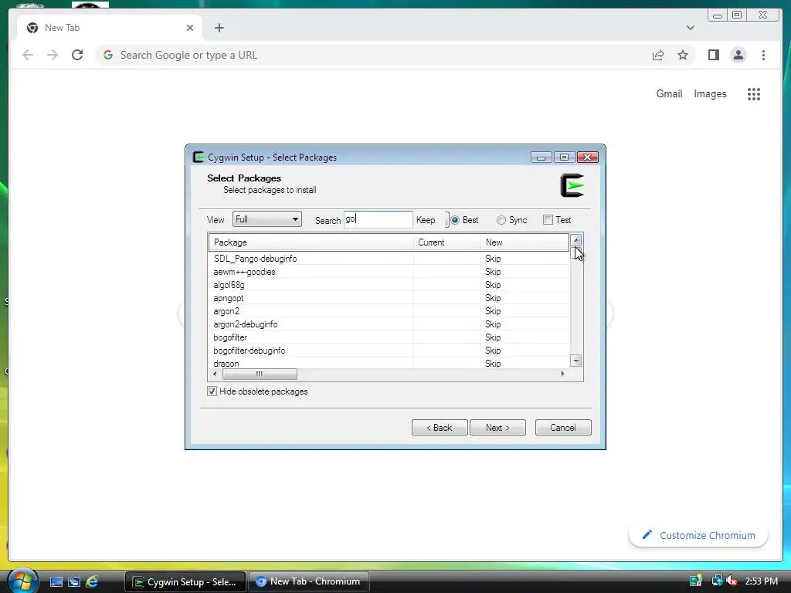This screenshot has height=593, width=791.
Task: Change Skip for argon2 row
Action: pyautogui.click(x=493, y=310)
